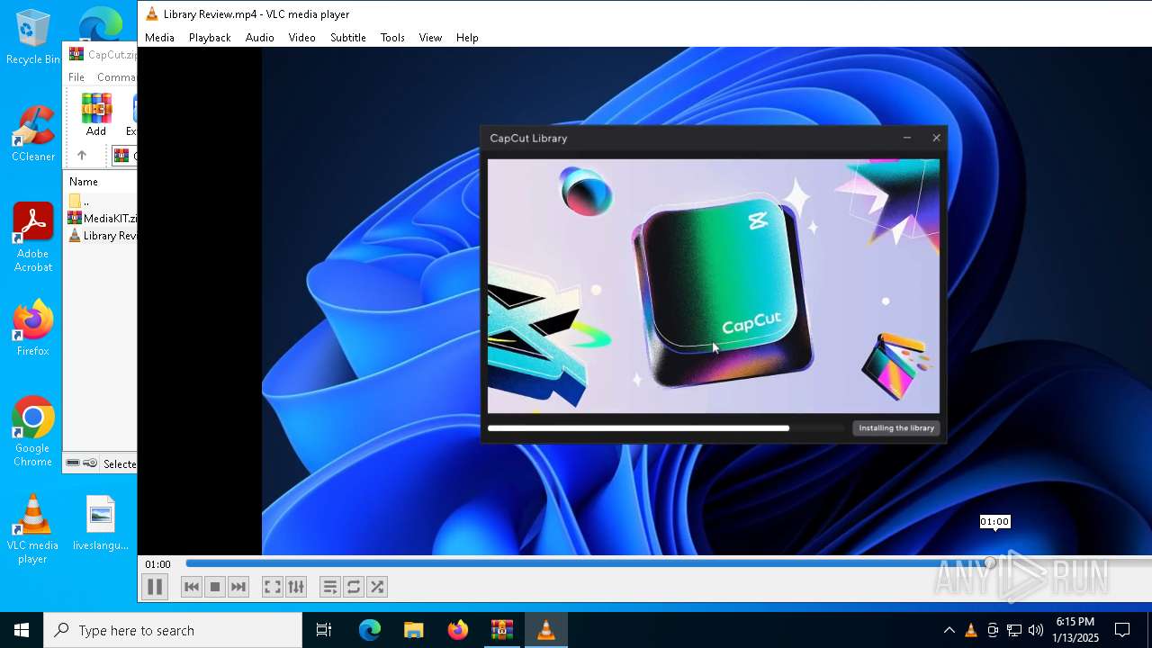Open the Video menu
This screenshot has height=648, width=1152.
click(301, 38)
